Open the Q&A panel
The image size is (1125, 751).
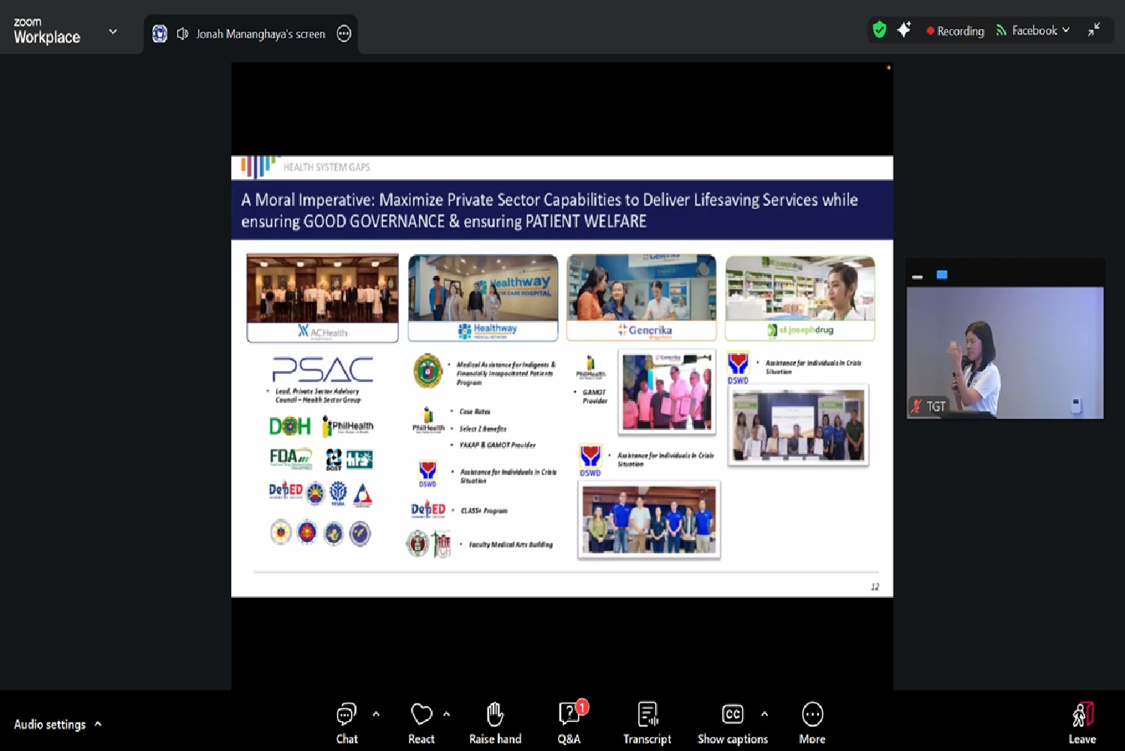tap(569, 722)
